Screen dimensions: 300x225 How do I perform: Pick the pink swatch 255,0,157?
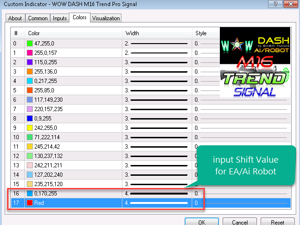click(30, 53)
